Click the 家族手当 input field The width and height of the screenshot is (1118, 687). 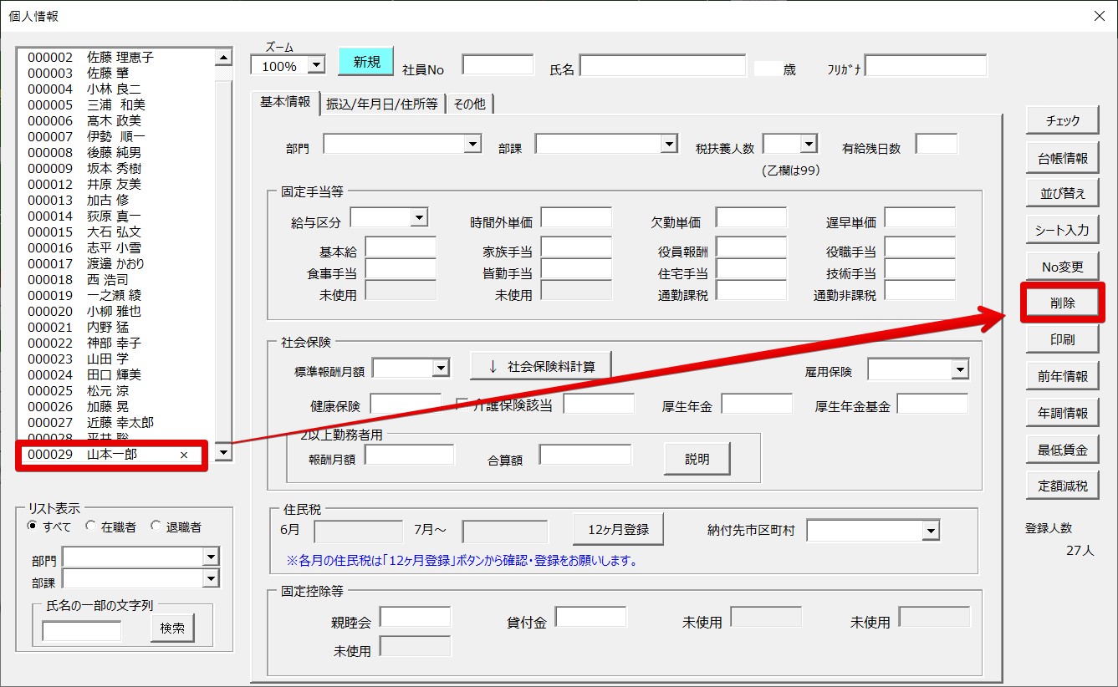[576, 247]
